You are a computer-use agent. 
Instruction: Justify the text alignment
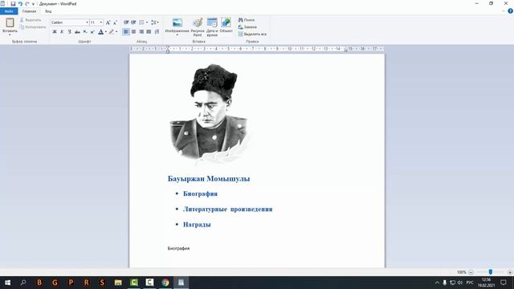coord(149,32)
